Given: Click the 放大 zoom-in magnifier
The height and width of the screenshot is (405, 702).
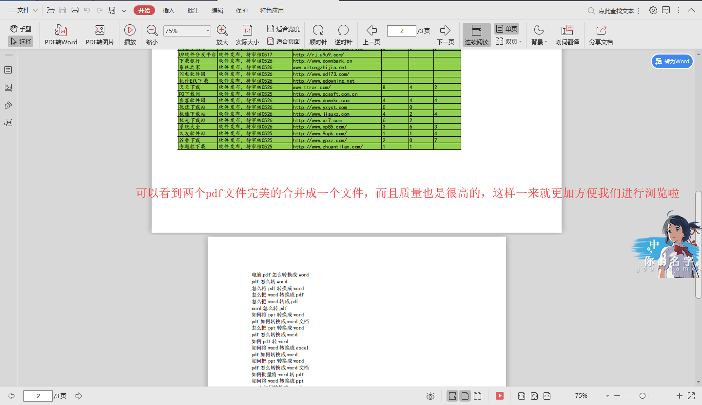Looking at the screenshot, I should (x=222, y=35).
